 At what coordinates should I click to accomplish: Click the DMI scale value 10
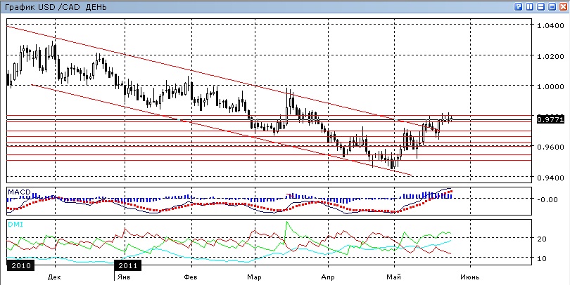click(x=542, y=259)
